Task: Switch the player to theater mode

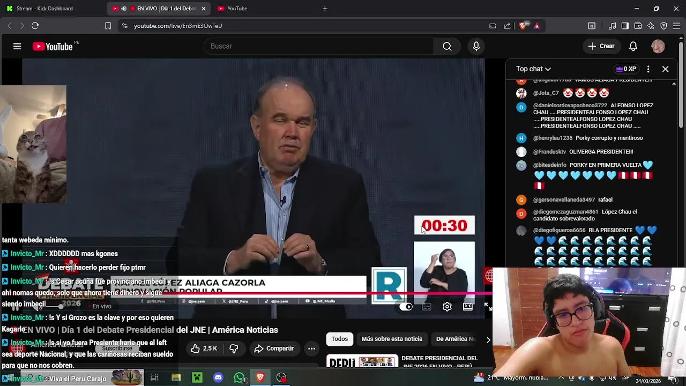Action: coord(468,307)
